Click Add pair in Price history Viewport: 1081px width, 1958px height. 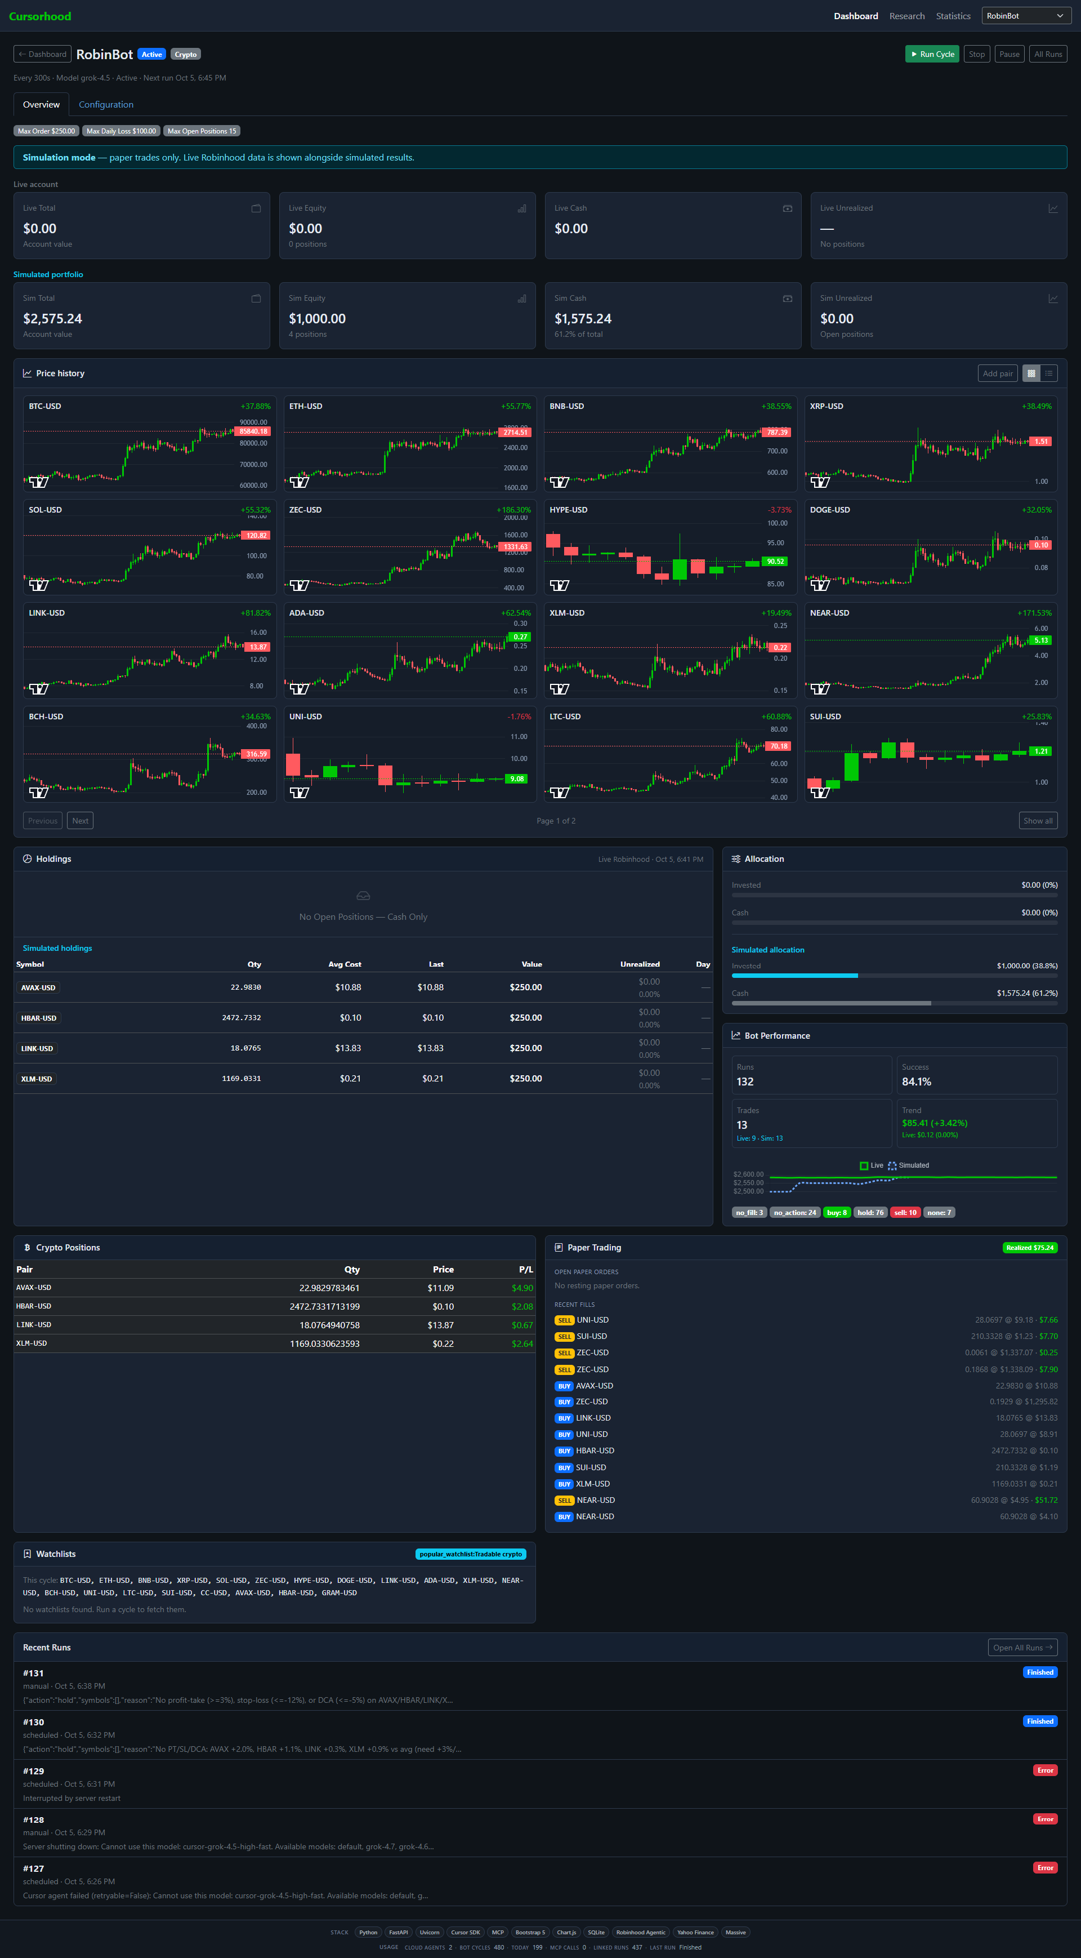click(997, 373)
